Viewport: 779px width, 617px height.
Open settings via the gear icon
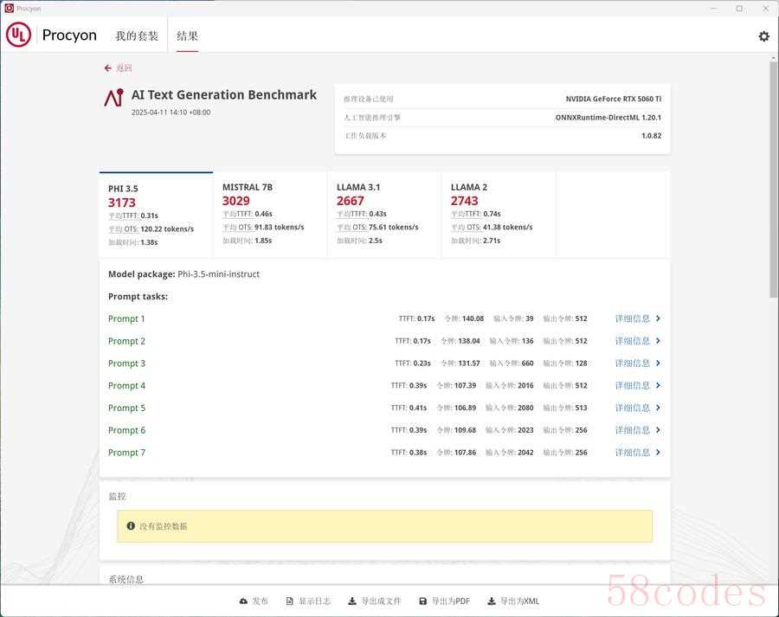tap(763, 36)
